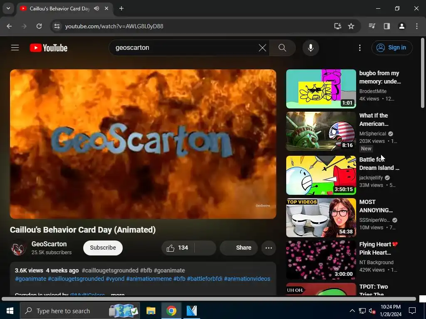Open taskbar clock showing 10:24 PM
The height and width of the screenshot is (319, 426).
click(390, 311)
